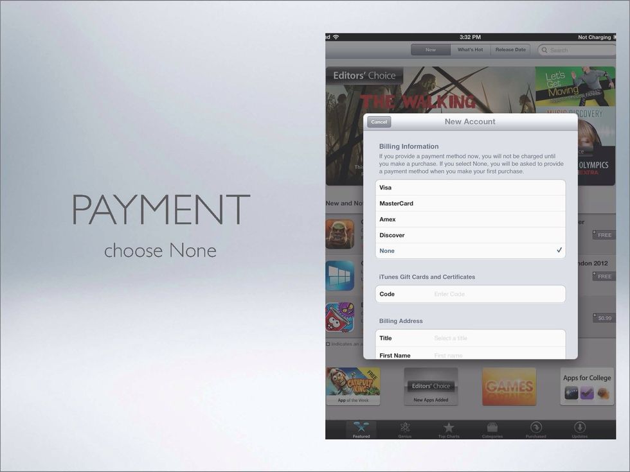Open the Let's Get Moving banner
The image size is (630, 472).
[575, 86]
